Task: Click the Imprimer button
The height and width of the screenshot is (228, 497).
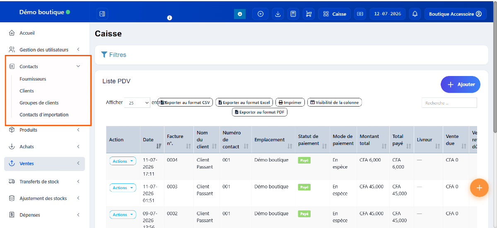Action: [x=290, y=102]
